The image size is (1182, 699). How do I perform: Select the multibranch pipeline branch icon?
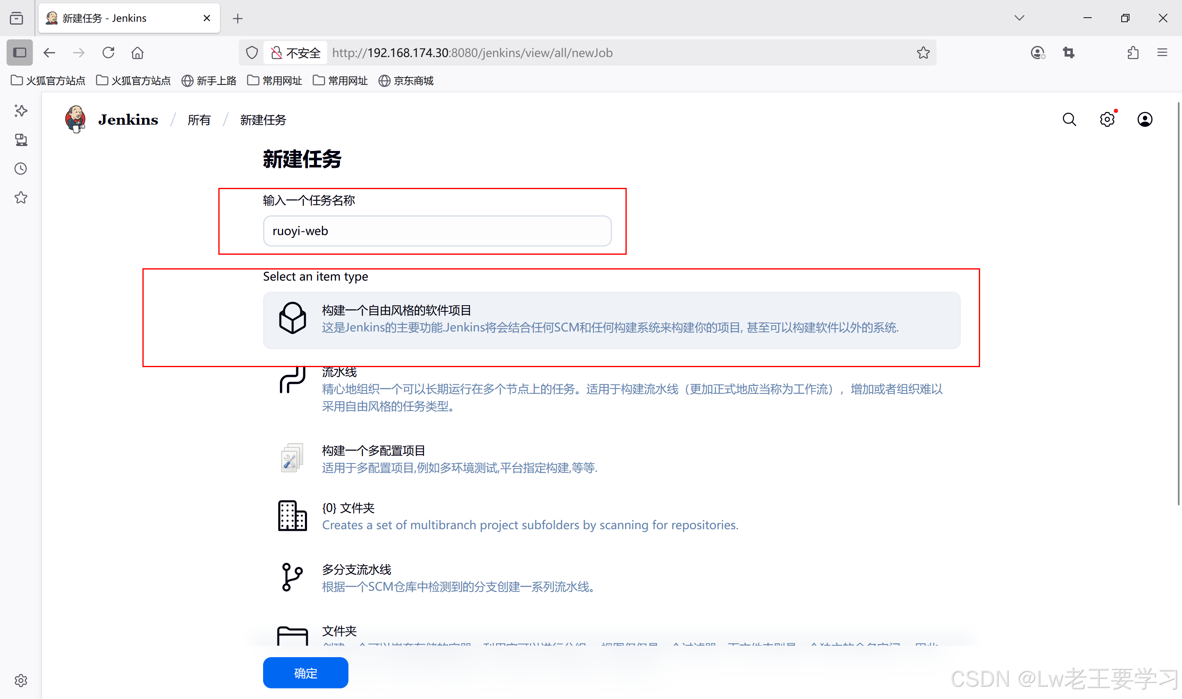(292, 577)
